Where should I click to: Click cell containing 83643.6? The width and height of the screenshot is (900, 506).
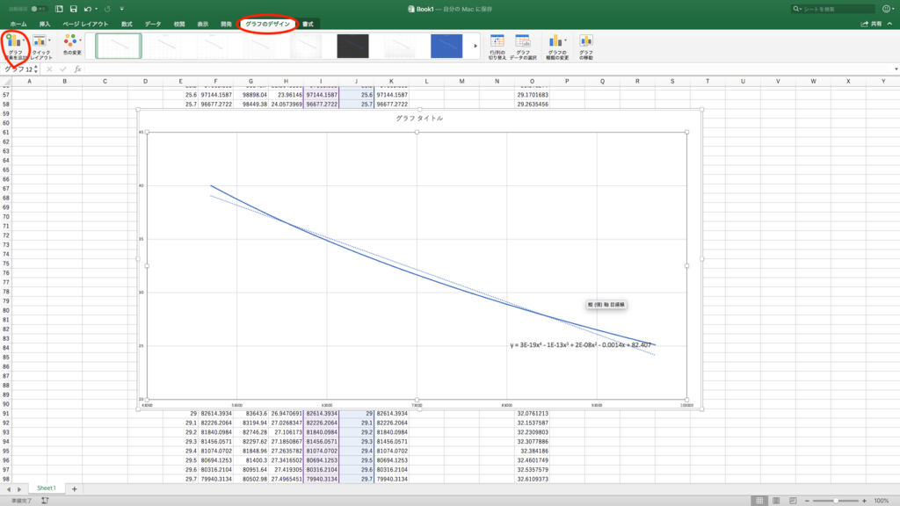tap(250, 413)
